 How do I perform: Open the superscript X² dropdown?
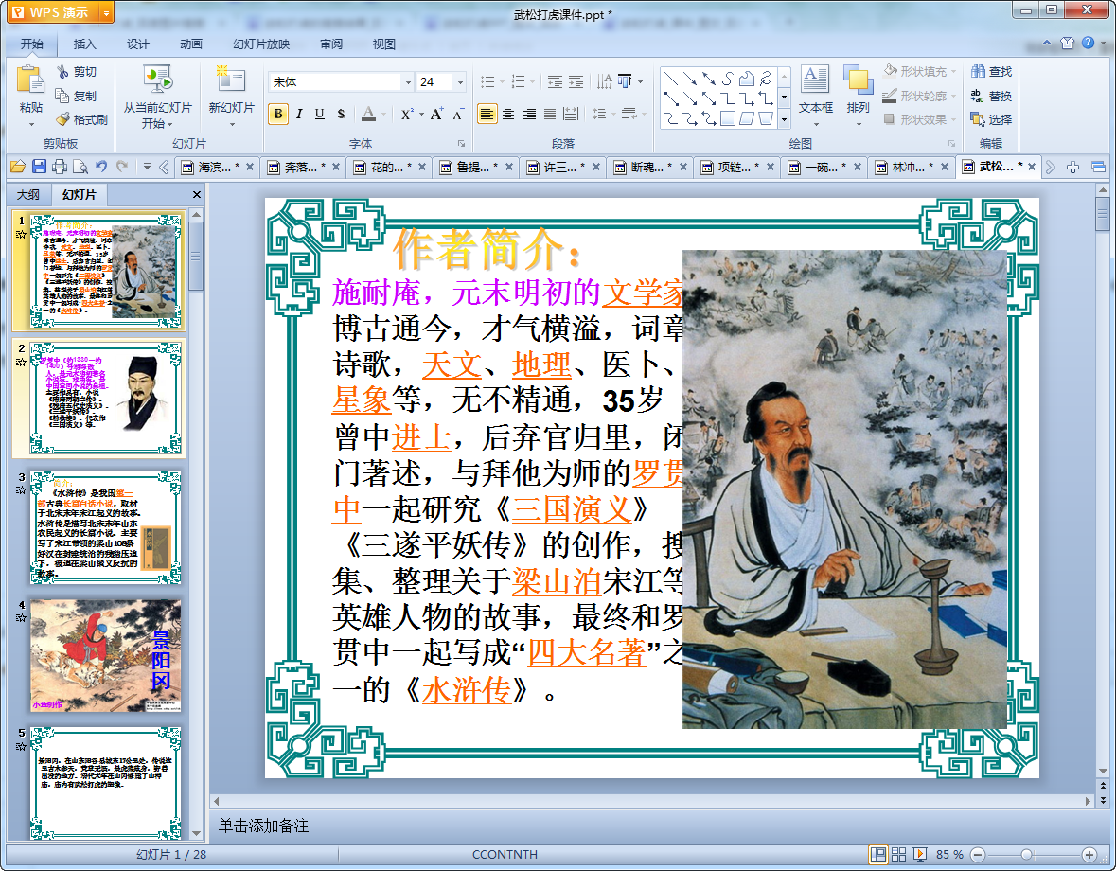click(x=421, y=115)
